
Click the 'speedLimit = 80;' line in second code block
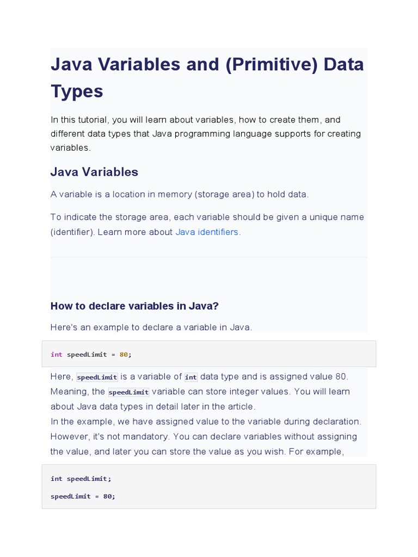point(83,496)
